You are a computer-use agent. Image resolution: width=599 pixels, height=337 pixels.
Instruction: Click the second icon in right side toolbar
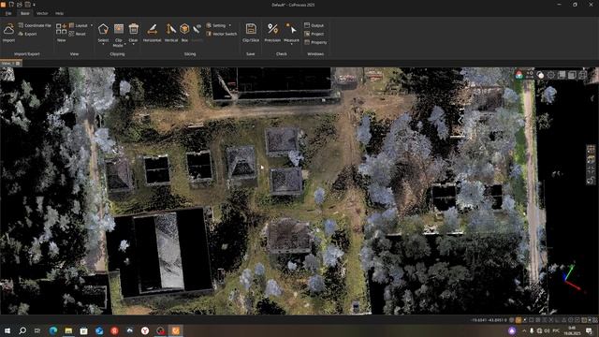pyautogui.click(x=591, y=159)
